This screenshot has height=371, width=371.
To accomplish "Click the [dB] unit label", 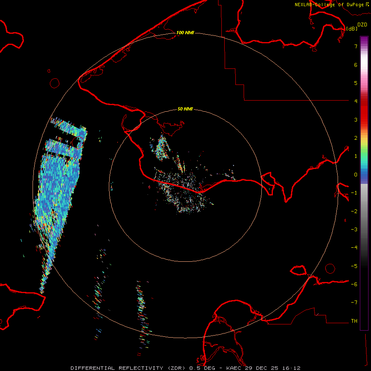I will 352,28.
